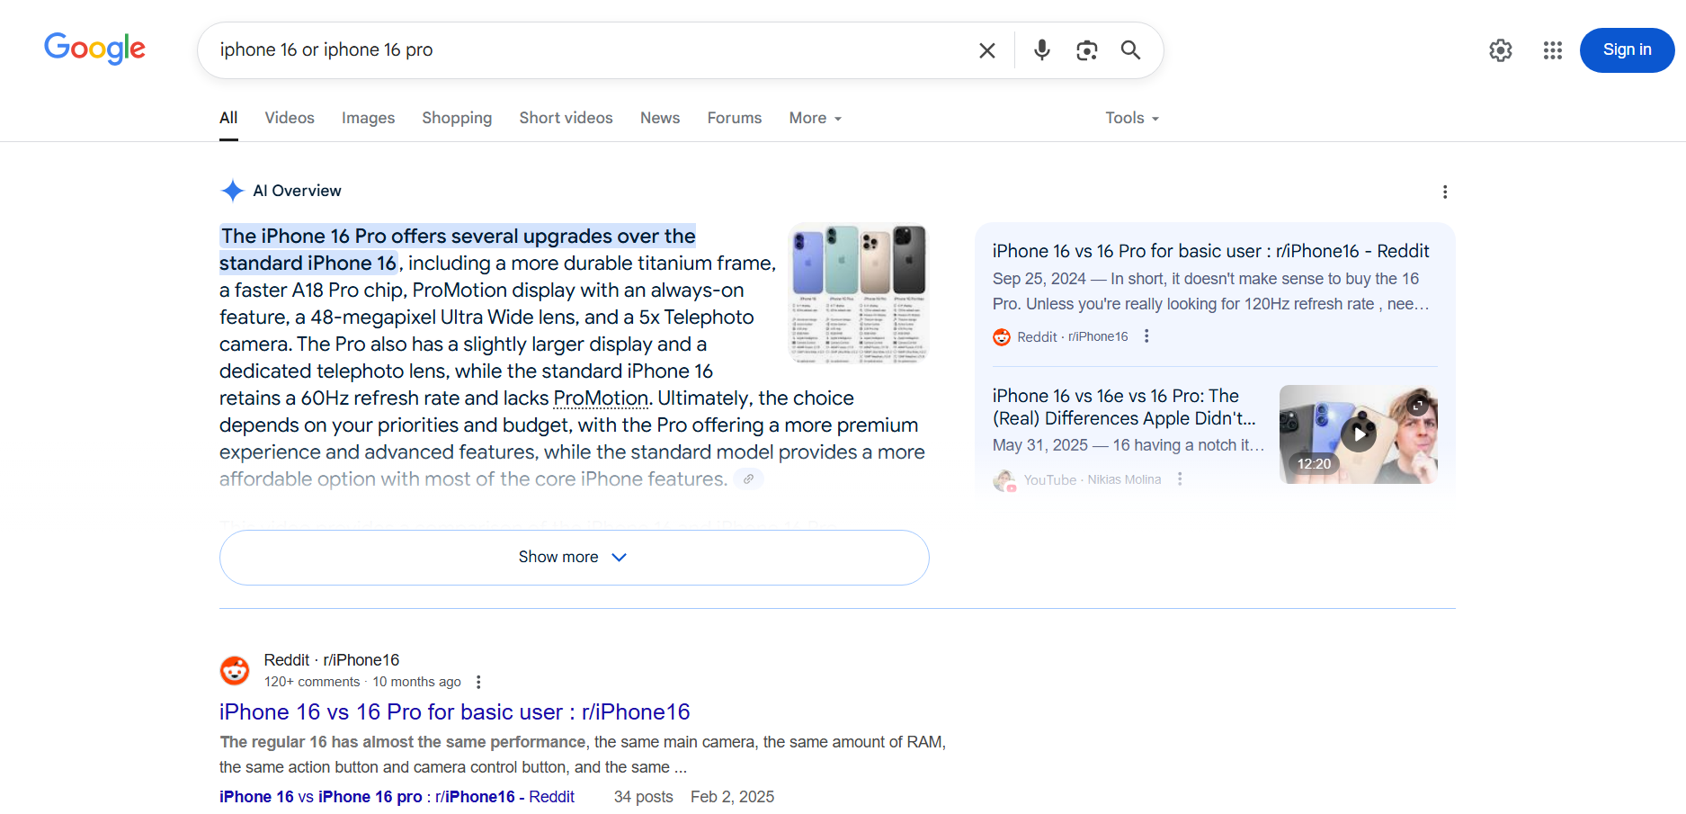Switch to Short videos tab
1686x814 pixels.
[566, 118]
